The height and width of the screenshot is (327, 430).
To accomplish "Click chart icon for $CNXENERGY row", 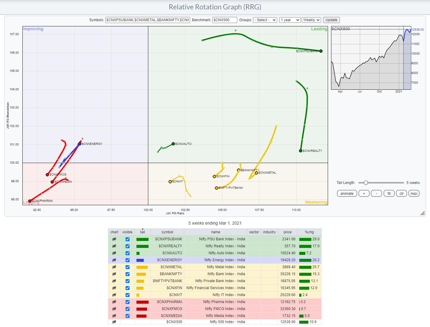I will (x=114, y=260).
